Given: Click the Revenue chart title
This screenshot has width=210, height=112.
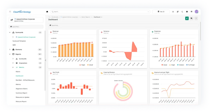Looking at the screenshot, I should [56, 31].
